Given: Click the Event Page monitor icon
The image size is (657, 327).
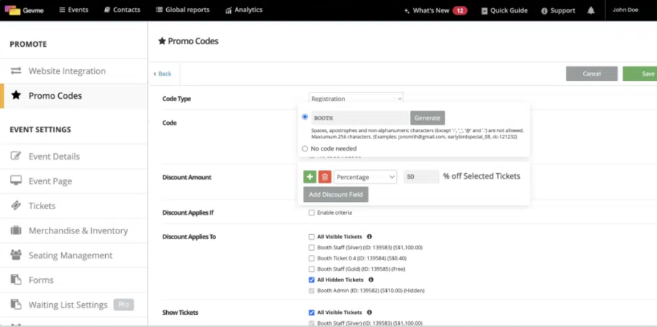Looking at the screenshot, I should pos(16,181).
